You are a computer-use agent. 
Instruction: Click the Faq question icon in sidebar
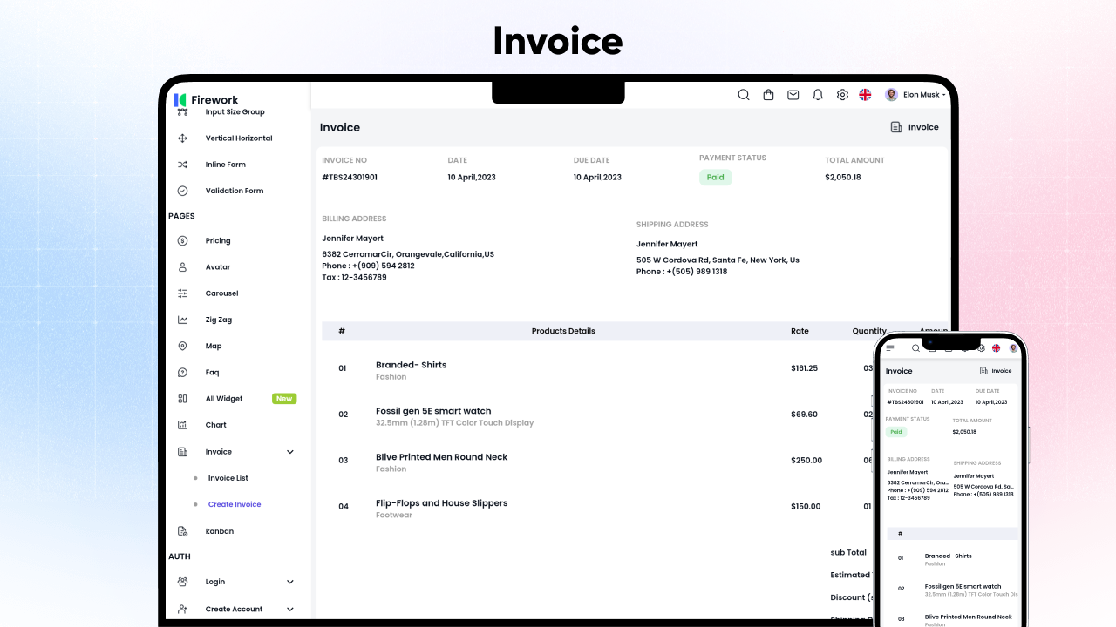pos(182,373)
